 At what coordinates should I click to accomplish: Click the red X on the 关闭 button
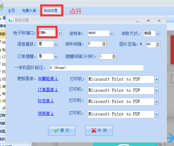94,130
